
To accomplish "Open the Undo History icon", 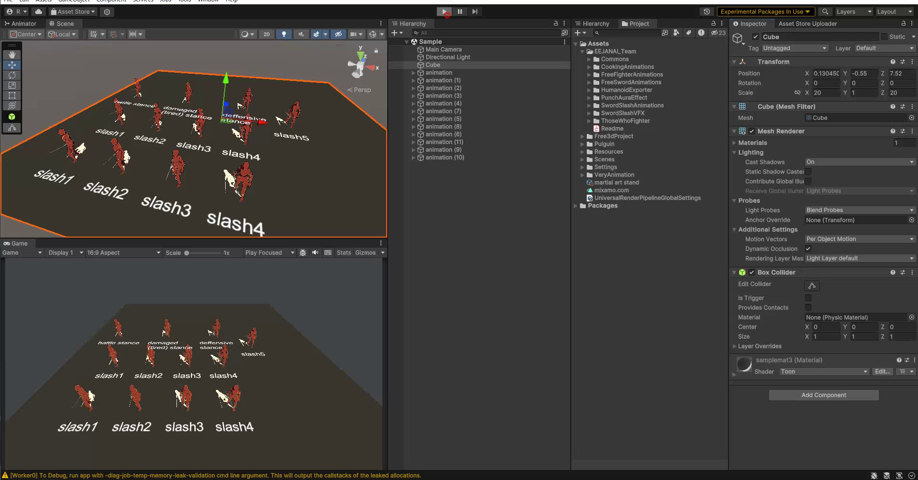I will 707,12.
